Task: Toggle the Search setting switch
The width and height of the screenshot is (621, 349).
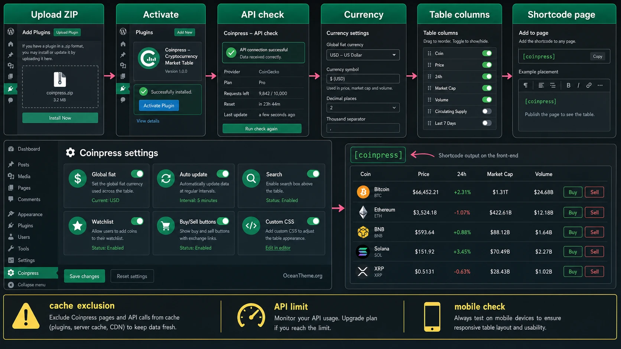Action: (x=313, y=174)
